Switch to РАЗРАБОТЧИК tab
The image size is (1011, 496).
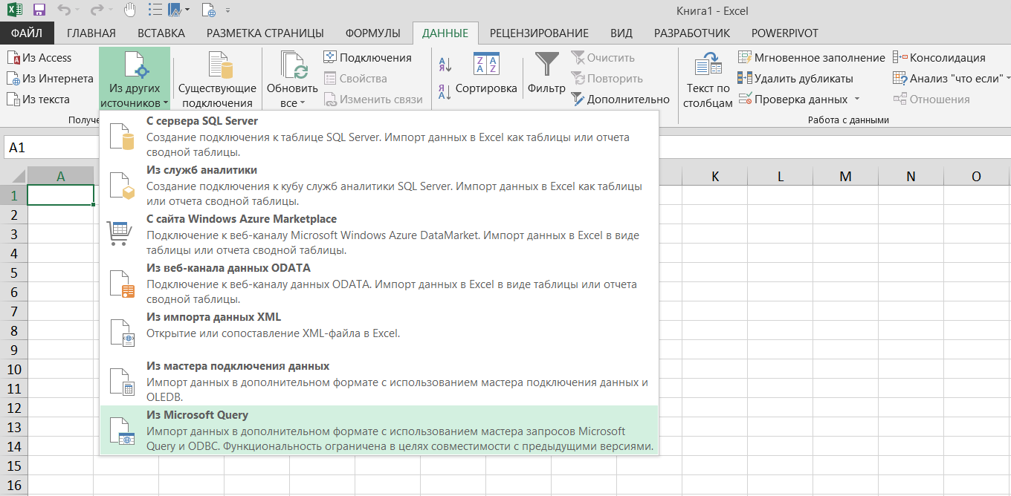click(692, 33)
